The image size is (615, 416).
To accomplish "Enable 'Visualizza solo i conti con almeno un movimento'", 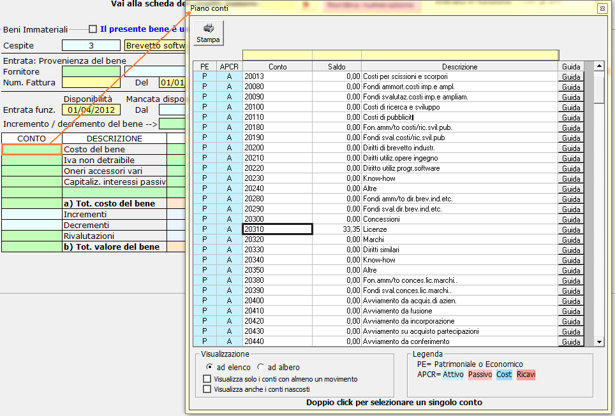I will point(207,379).
